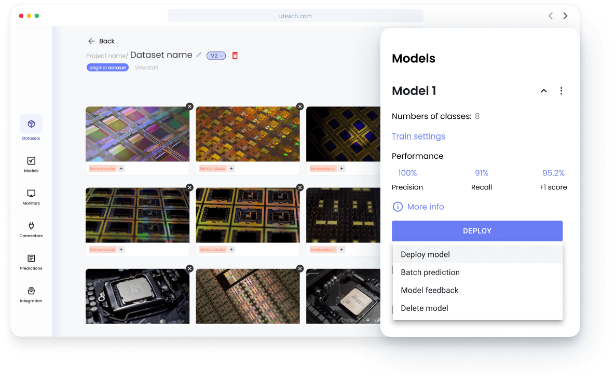Click the pencil icon to rename dataset

[199, 55]
